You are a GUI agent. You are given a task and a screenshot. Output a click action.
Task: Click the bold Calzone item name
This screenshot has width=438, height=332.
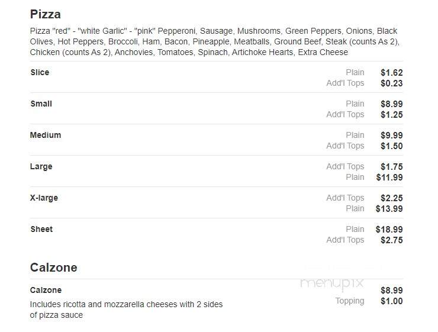(x=46, y=290)
